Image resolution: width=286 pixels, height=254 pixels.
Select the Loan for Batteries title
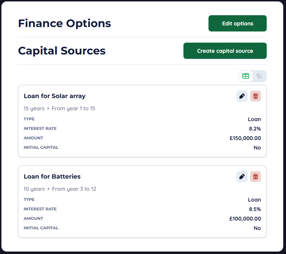[x=52, y=177]
